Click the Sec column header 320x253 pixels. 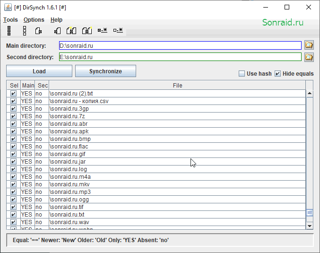(42, 85)
